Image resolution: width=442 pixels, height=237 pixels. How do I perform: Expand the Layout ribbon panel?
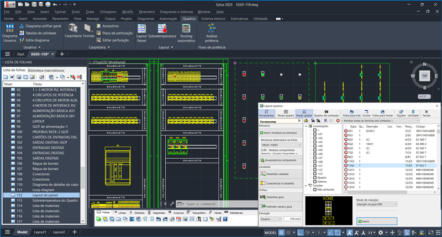pos(166,47)
